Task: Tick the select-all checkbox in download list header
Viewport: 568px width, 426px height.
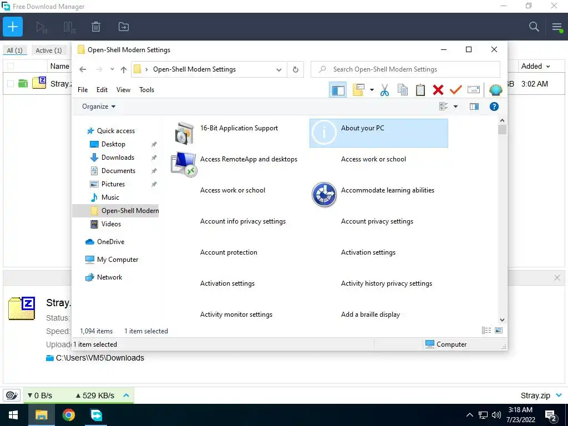Action: [x=11, y=66]
